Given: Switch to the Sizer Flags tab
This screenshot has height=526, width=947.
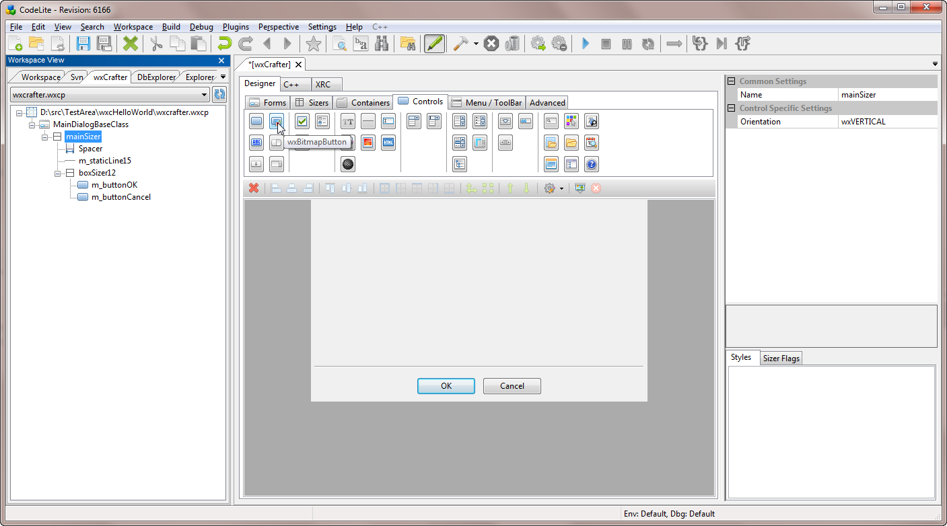Looking at the screenshot, I should pos(781,359).
